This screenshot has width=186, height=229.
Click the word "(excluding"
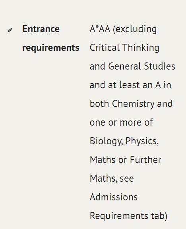[x=135, y=29]
